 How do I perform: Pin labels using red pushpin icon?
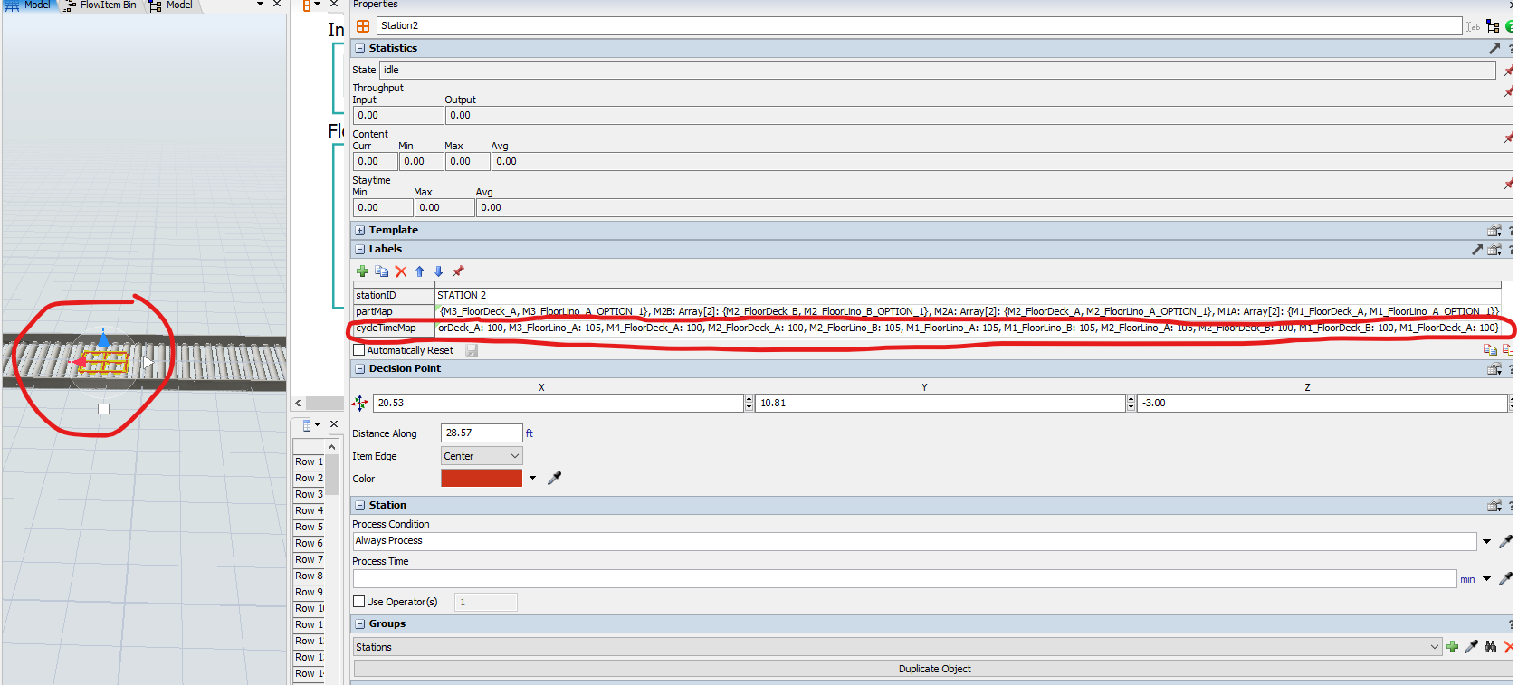click(458, 271)
